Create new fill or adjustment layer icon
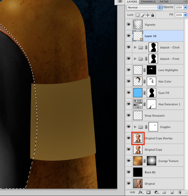Screen dimensions: 188x196 (156, 192)
